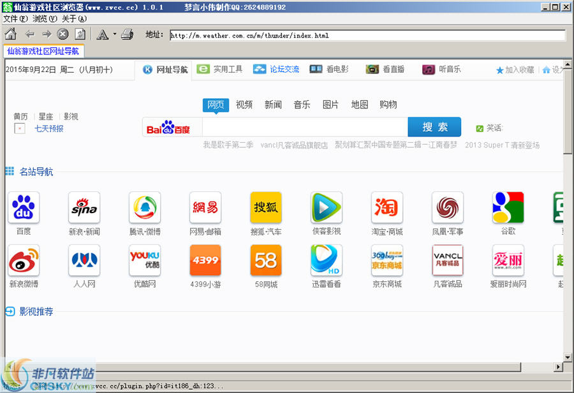Go back with the left arrow
This screenshot has width=574, height=393.
tap(29, 34)
